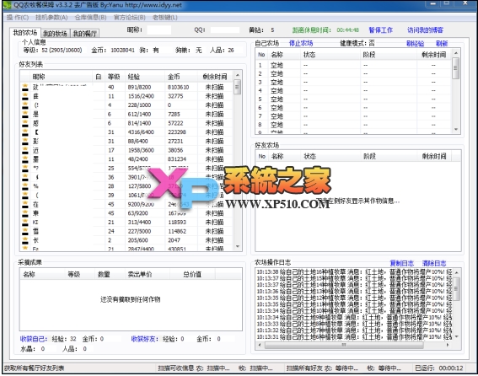Switch to the 我的餐厅 tab
Viewport: 478px width, 376px height.
pyautogui.click(x=85, y=33)
